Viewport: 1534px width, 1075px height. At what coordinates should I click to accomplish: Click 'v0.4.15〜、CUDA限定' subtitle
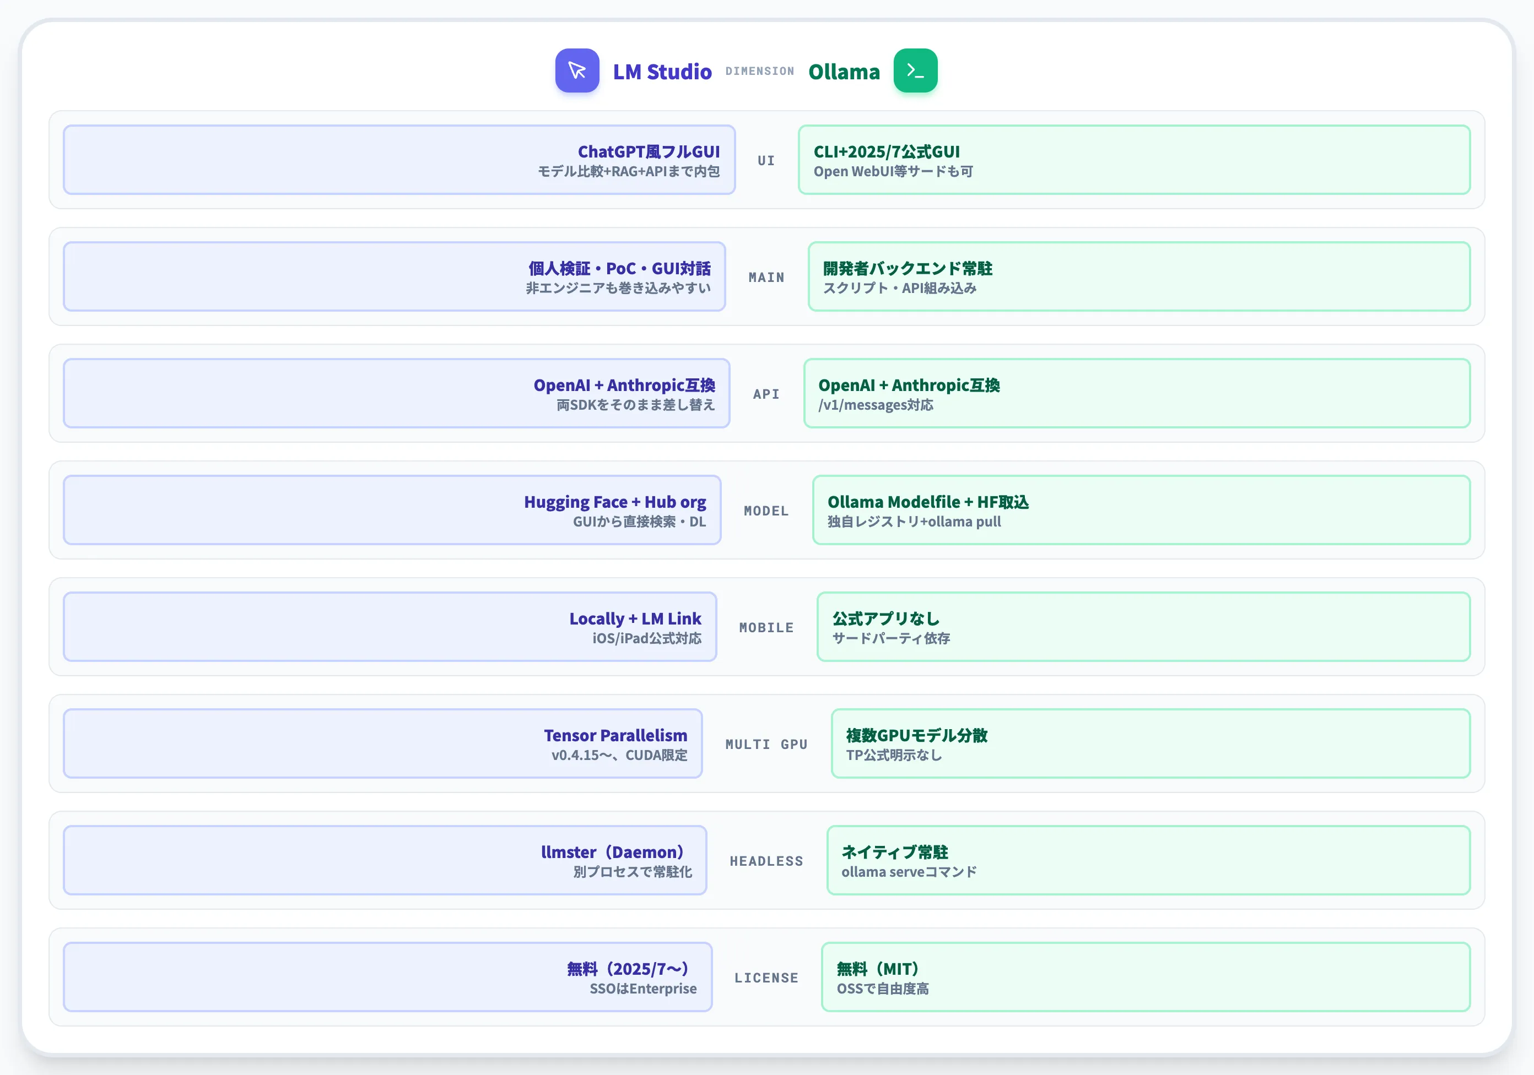click(x=619, y=756)
